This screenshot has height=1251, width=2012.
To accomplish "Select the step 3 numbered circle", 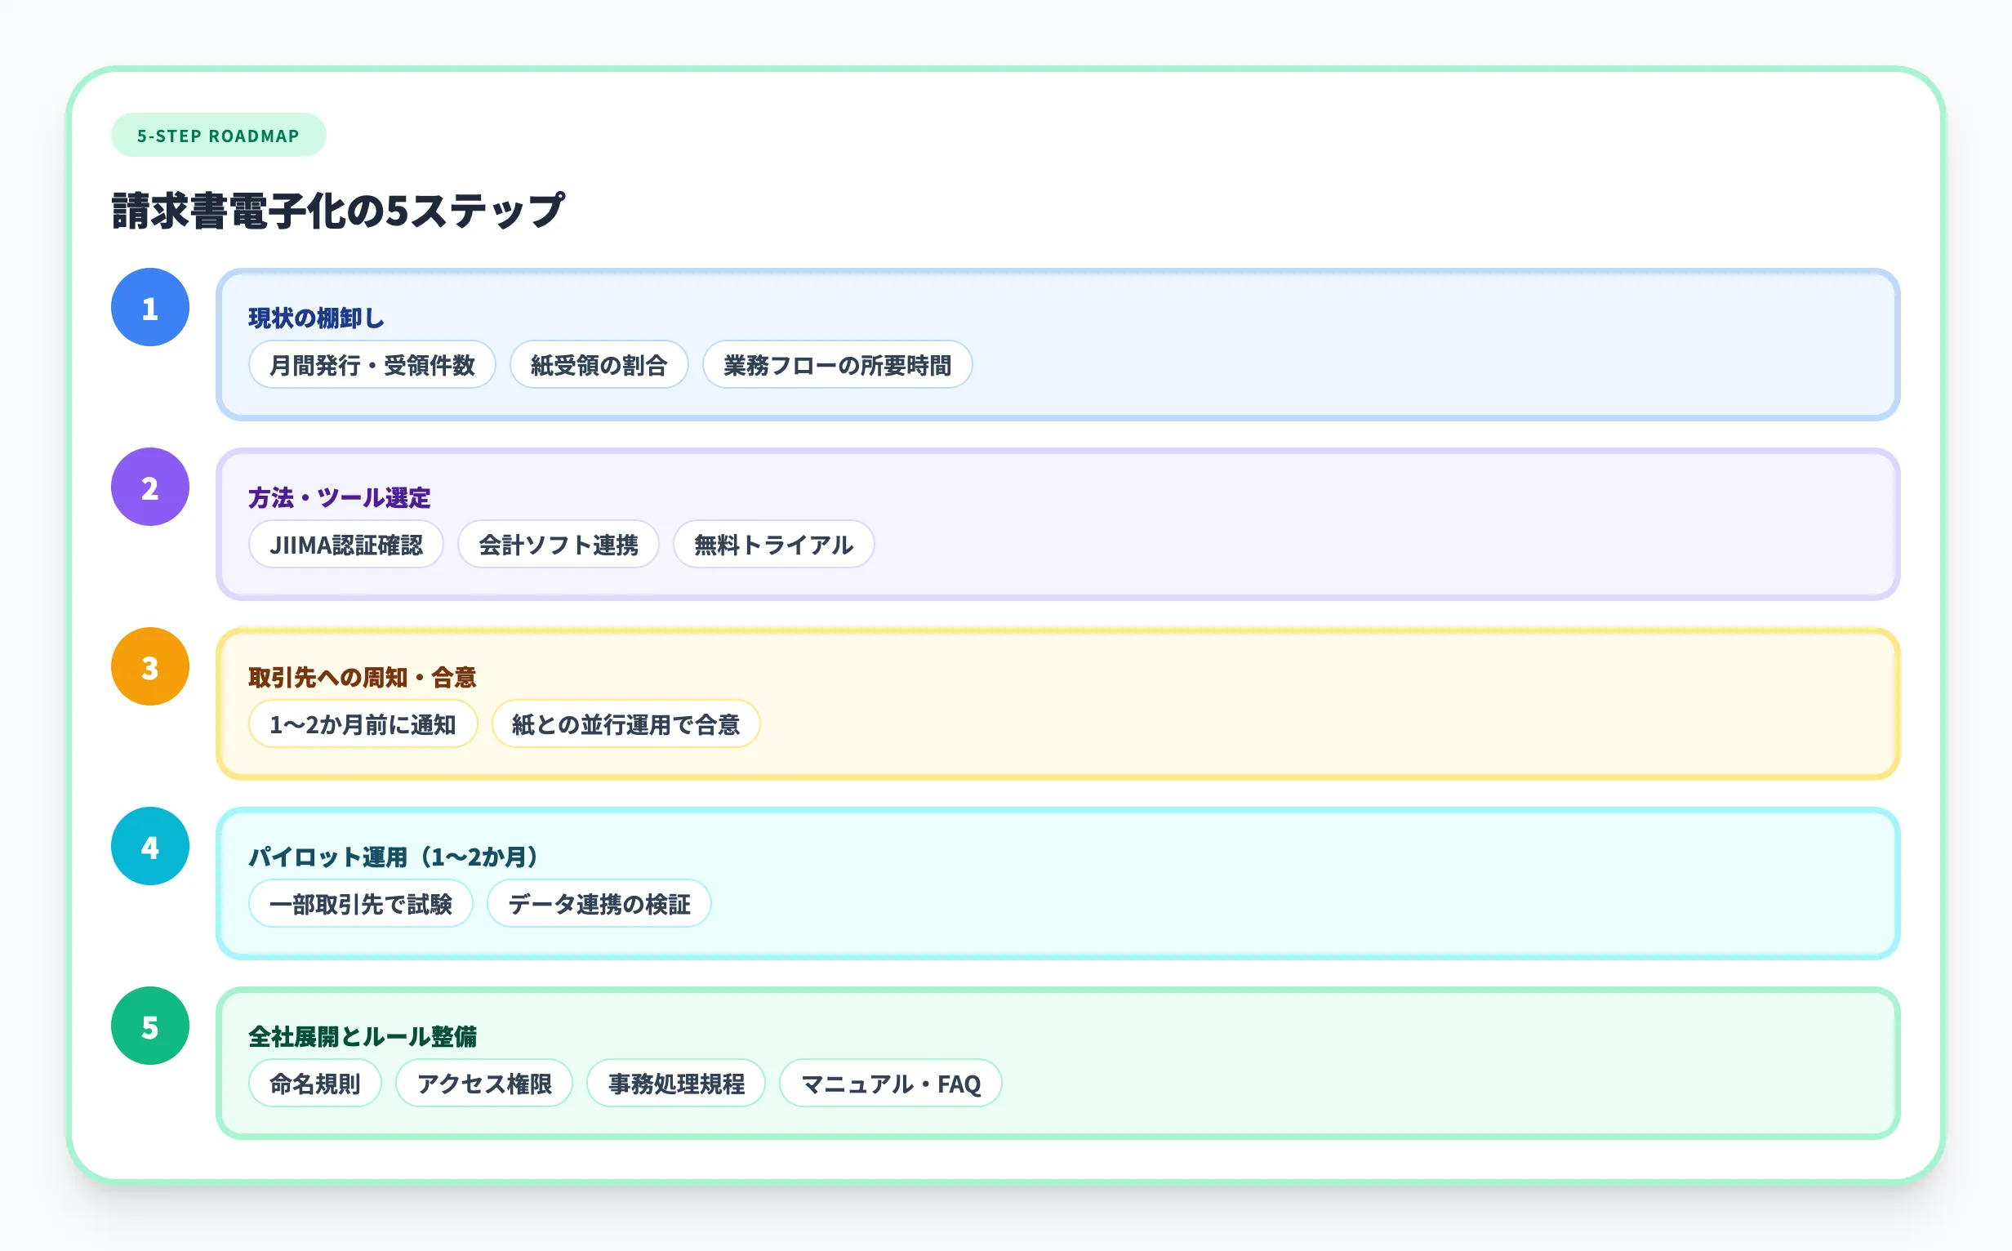I will point(149,666).
